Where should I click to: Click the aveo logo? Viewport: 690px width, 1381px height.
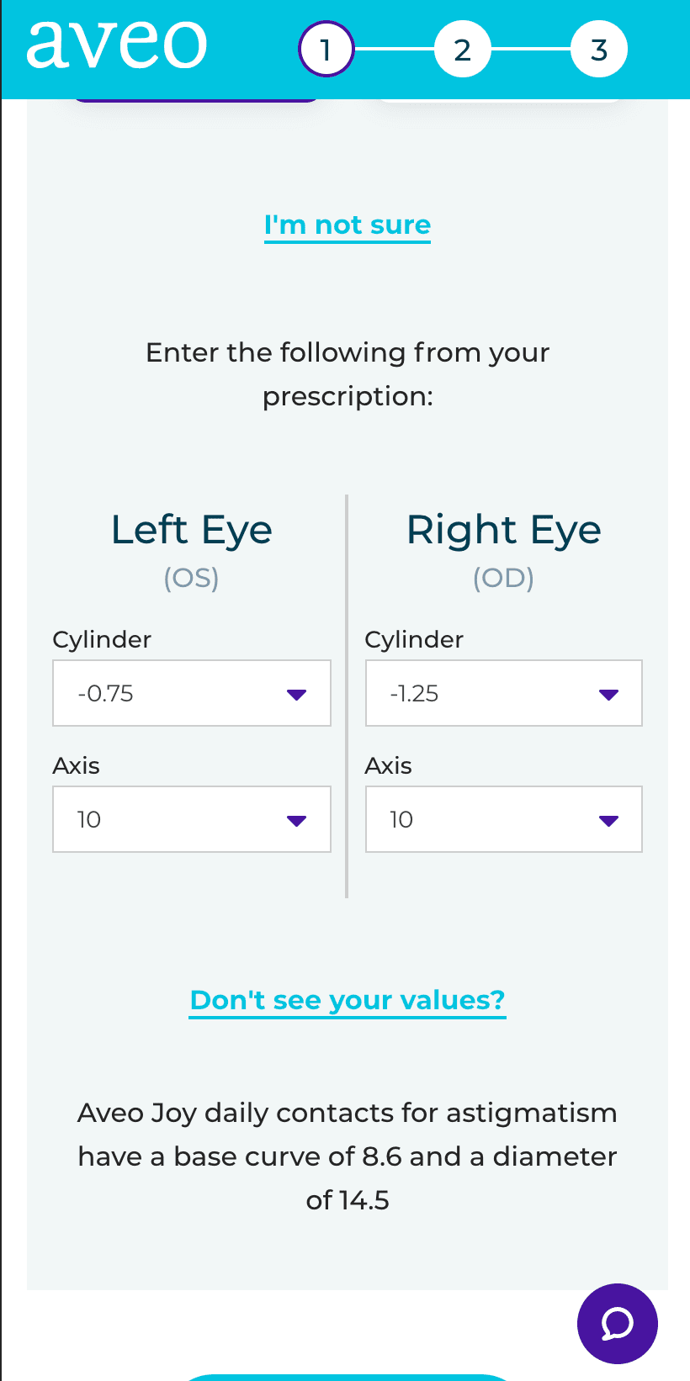[x=117, y=44]
